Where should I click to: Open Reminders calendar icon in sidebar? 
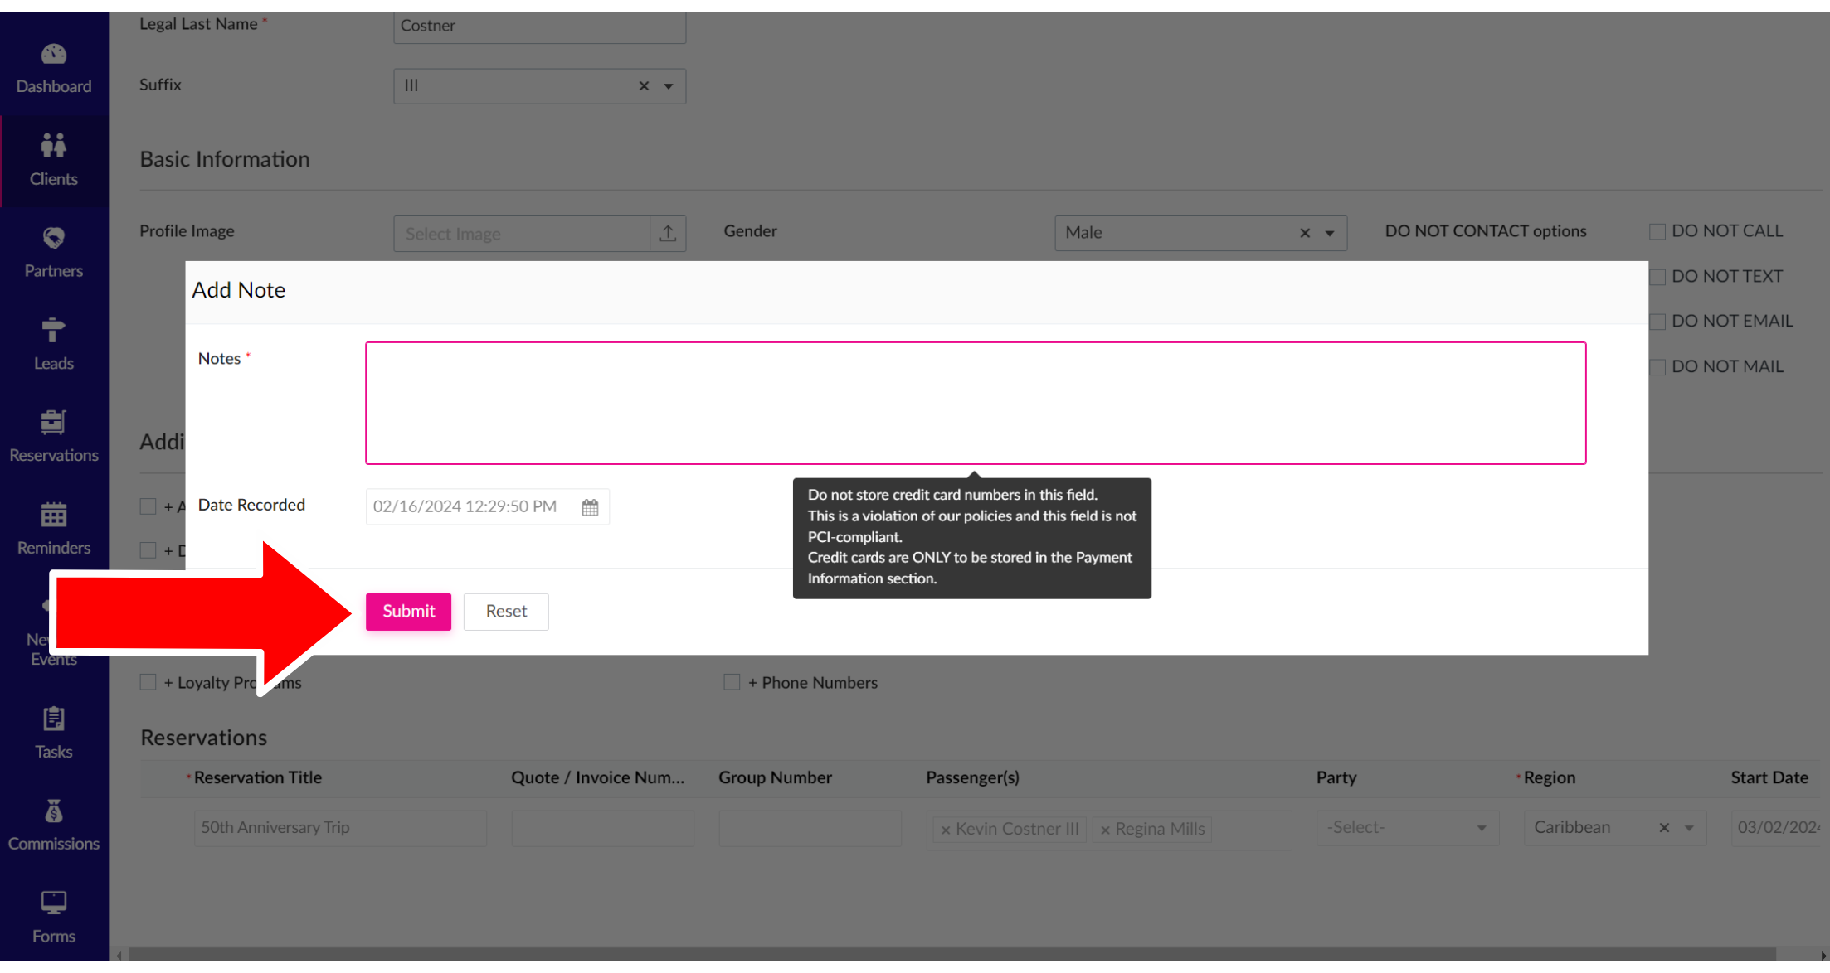53,516
